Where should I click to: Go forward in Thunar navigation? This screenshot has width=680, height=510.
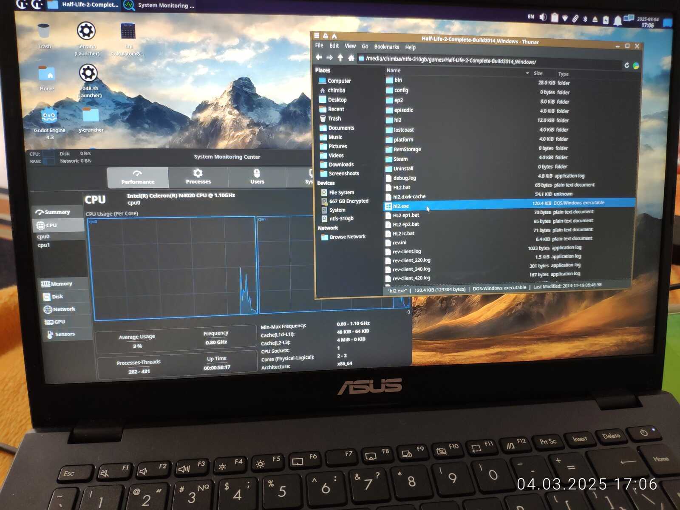[x=329, y=57]
